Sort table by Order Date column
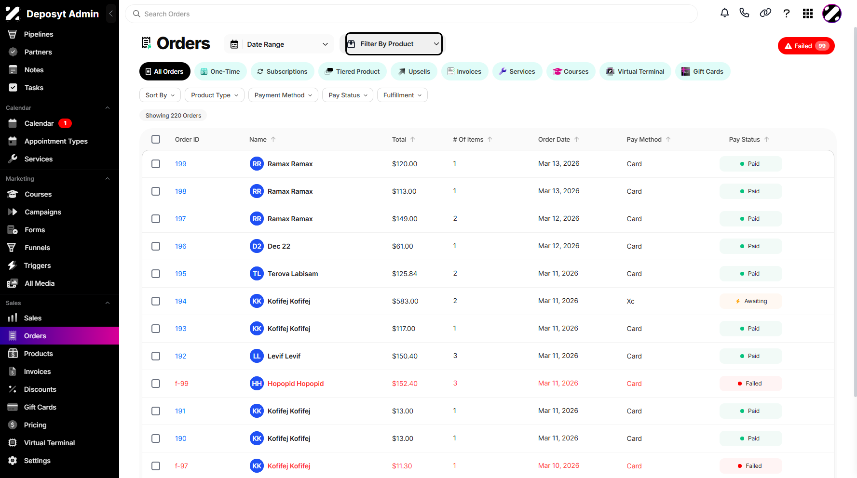Screen dimensions: 857x478 click(558, 139)
